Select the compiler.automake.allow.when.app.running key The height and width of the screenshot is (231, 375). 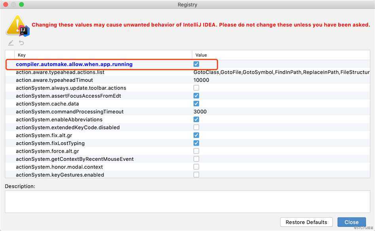click(x=74, y=64)
